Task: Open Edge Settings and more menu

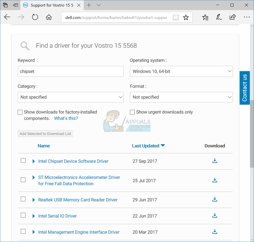Action: pyautogui.click(x=247, y=17)
